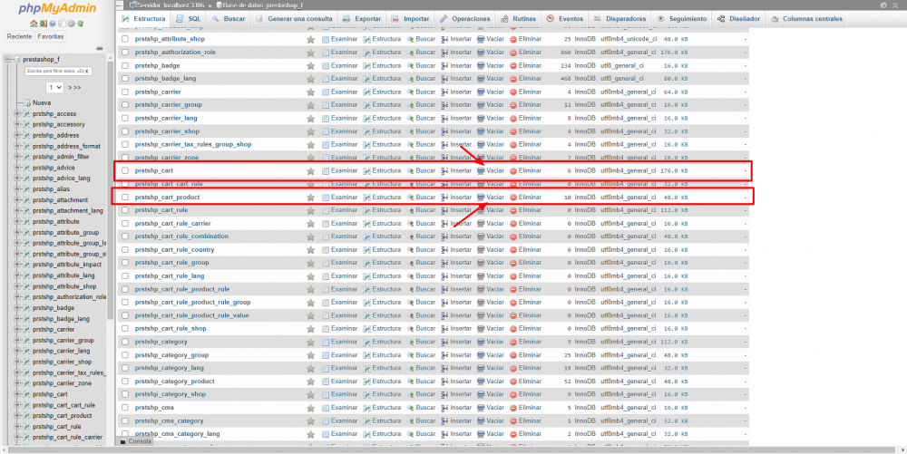Click Examinar icon for prstshp_attribute_shop
907x454 pixels.
point(326,39)
